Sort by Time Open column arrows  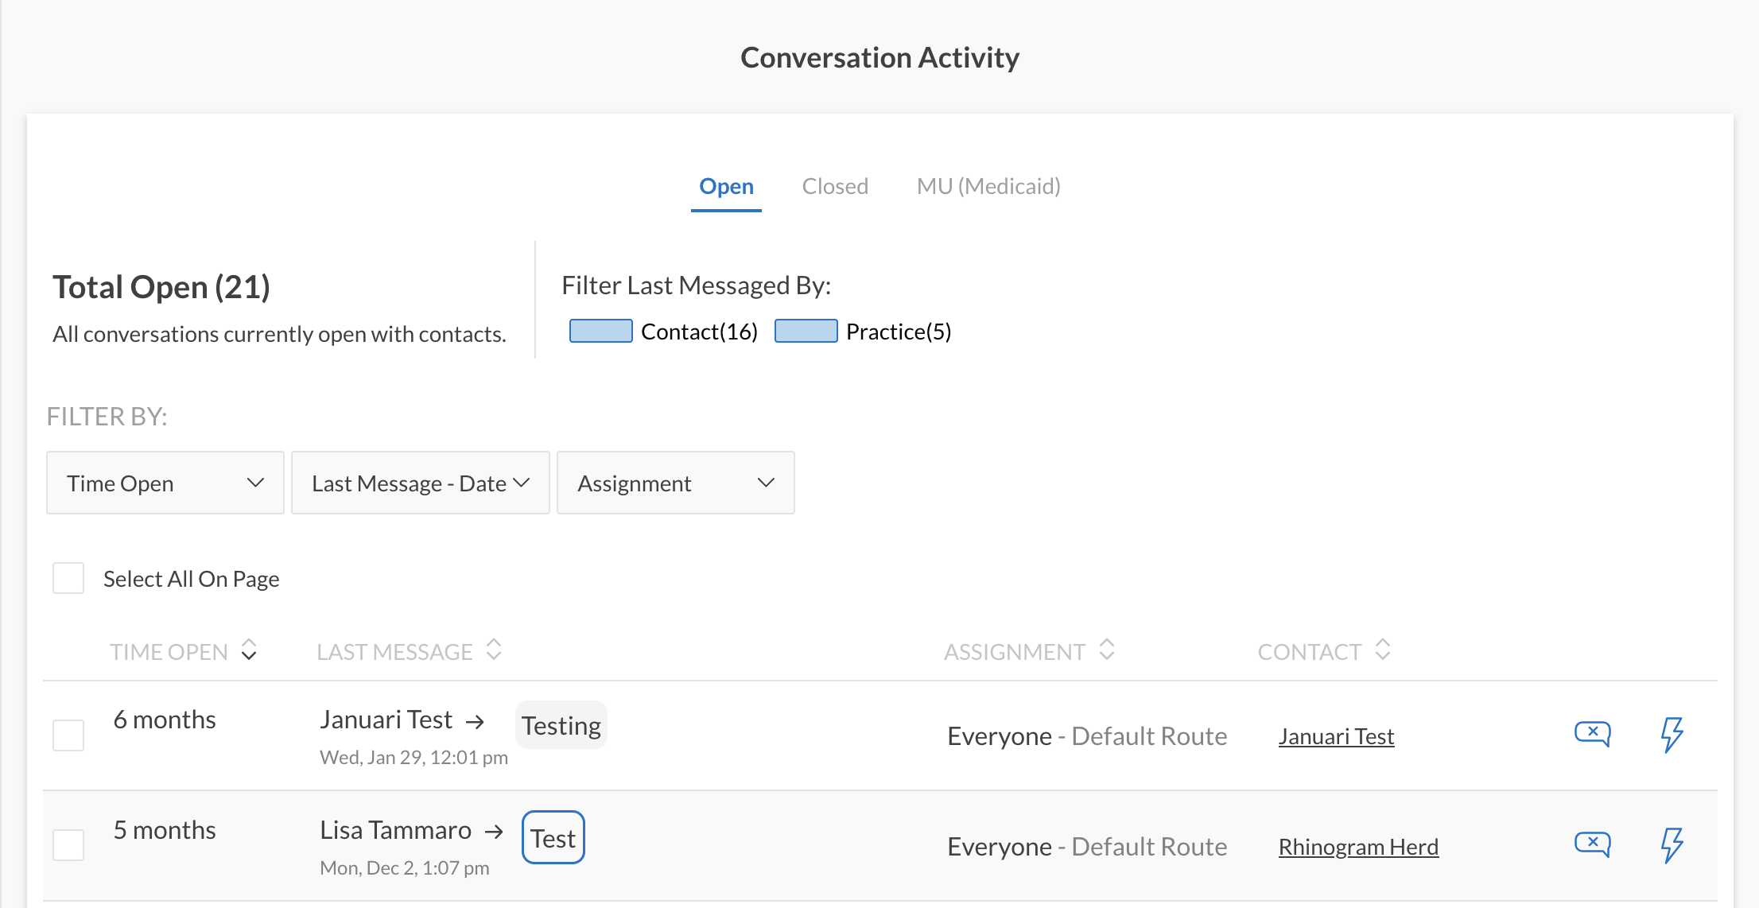pos(249,650)
